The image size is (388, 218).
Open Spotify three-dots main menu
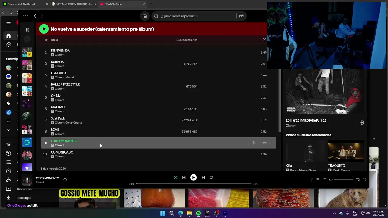pyautogui.click(x=25, y=16)
